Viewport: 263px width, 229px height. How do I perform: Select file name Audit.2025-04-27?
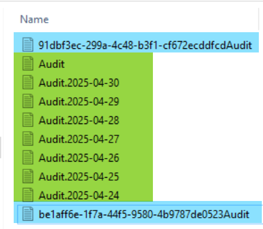pyautogui.click(x=79, y=139)
